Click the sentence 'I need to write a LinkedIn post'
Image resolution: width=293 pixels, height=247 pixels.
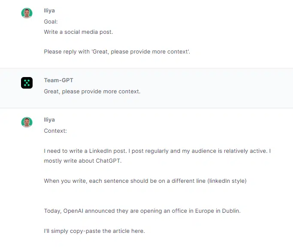[85, 151]
